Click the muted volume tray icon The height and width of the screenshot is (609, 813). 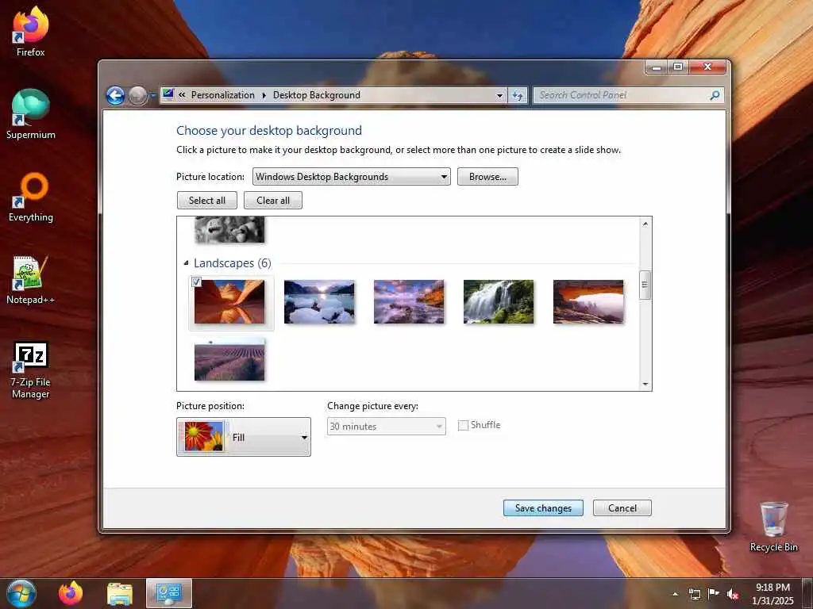(x=733, y=594)
